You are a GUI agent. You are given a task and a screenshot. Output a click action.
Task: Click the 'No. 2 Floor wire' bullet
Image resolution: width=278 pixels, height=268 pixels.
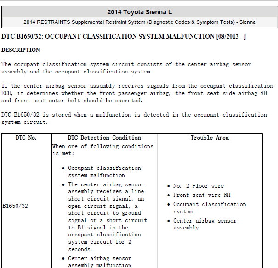[x=199, y=186]
